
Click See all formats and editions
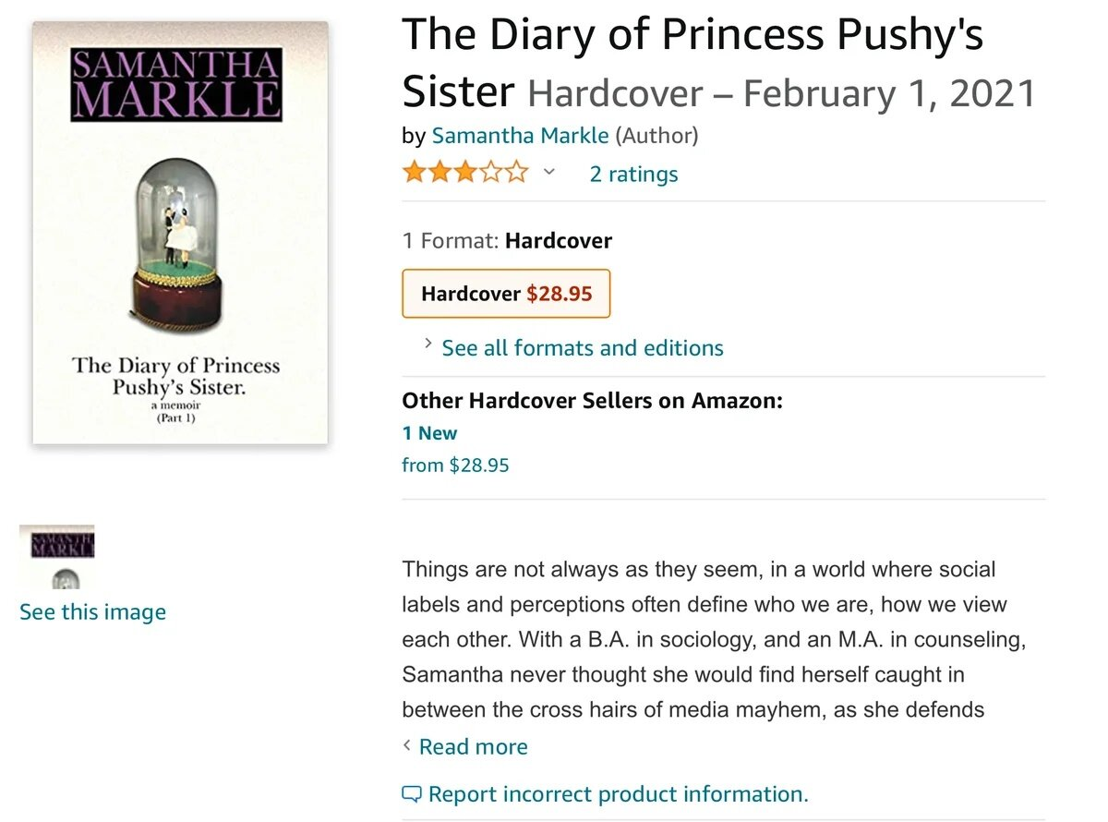[x=583, y=348]
